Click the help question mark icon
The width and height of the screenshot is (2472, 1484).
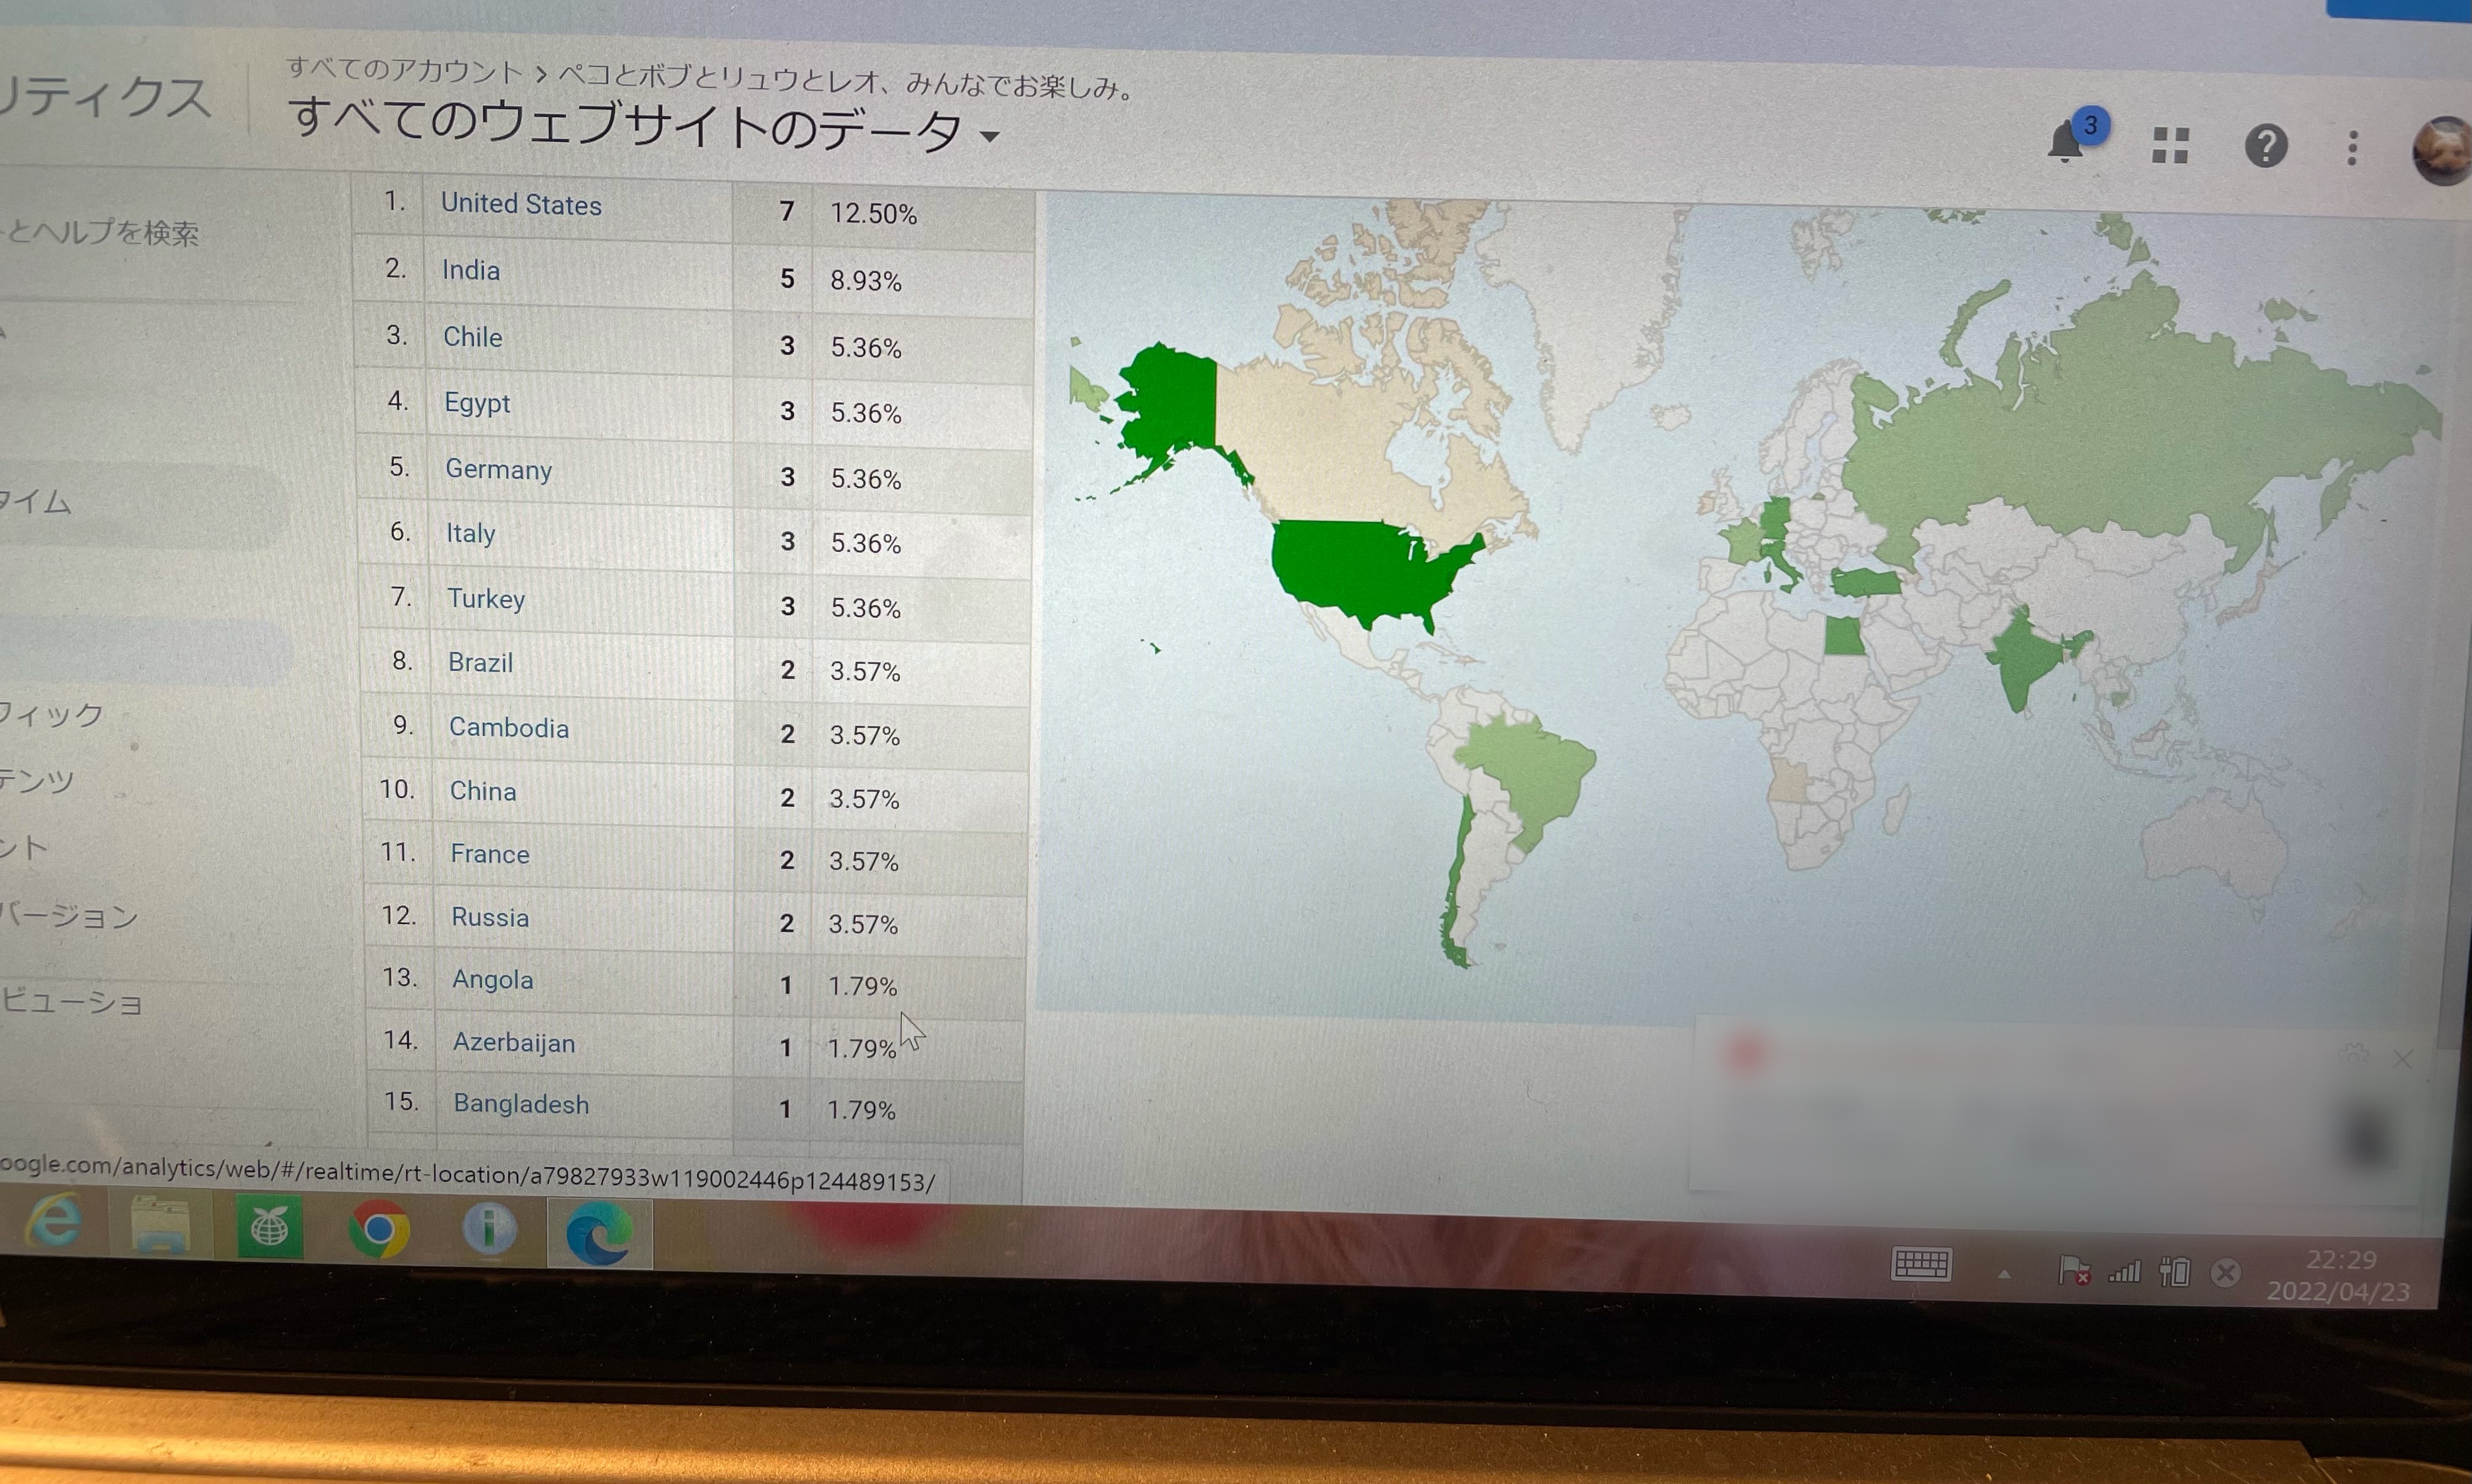[x=2266, y=147]
